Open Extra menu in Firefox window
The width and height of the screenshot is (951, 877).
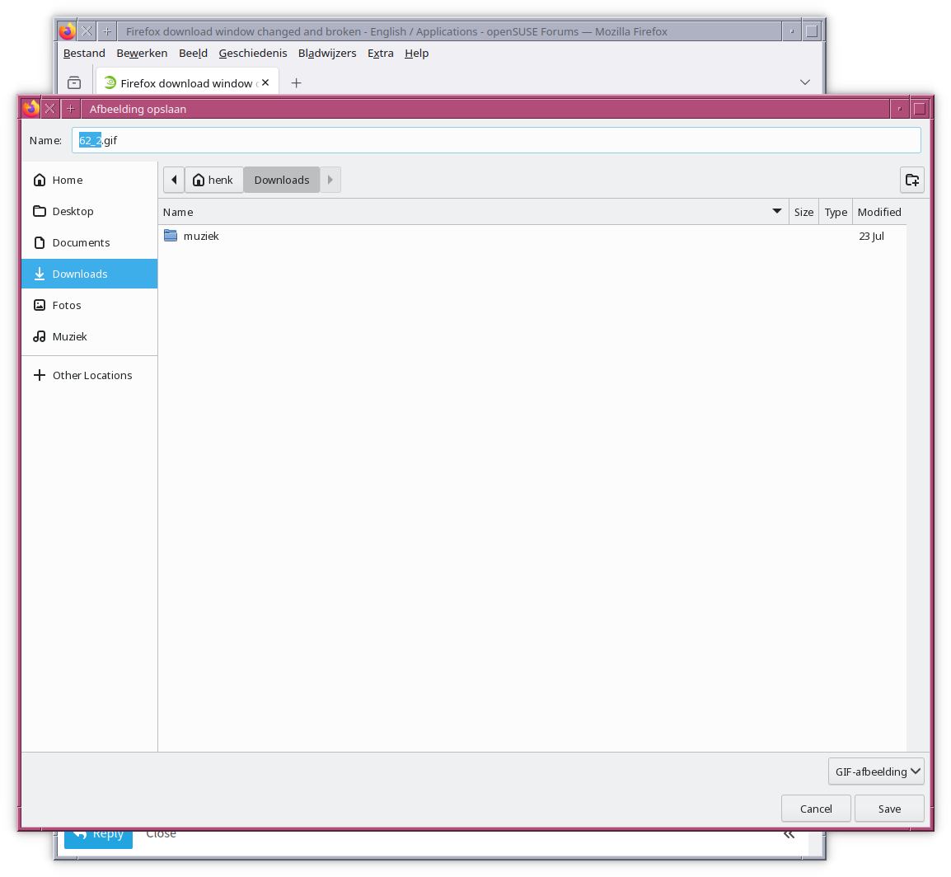point(380,54)
